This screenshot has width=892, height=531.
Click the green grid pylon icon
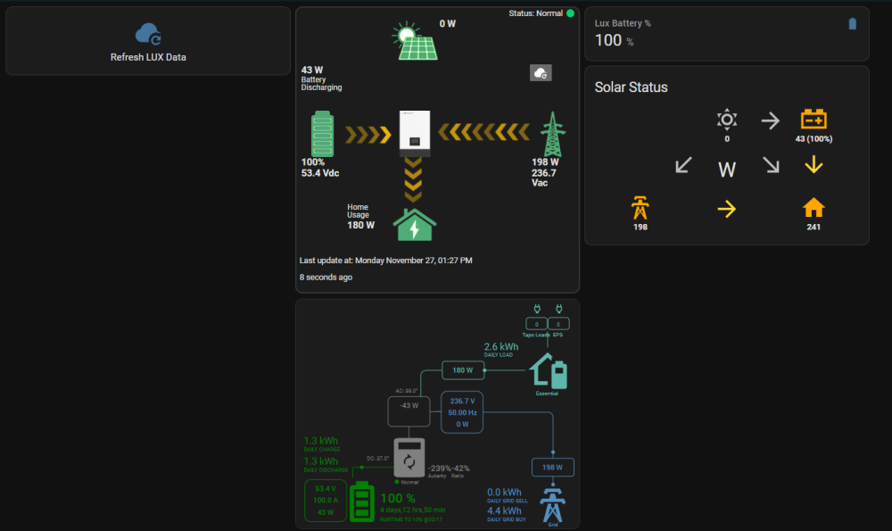pyautogui.click(x=552, y=134)
